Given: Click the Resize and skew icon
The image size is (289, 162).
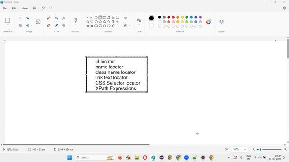Looking at the screenshot, I should (20, 26).
